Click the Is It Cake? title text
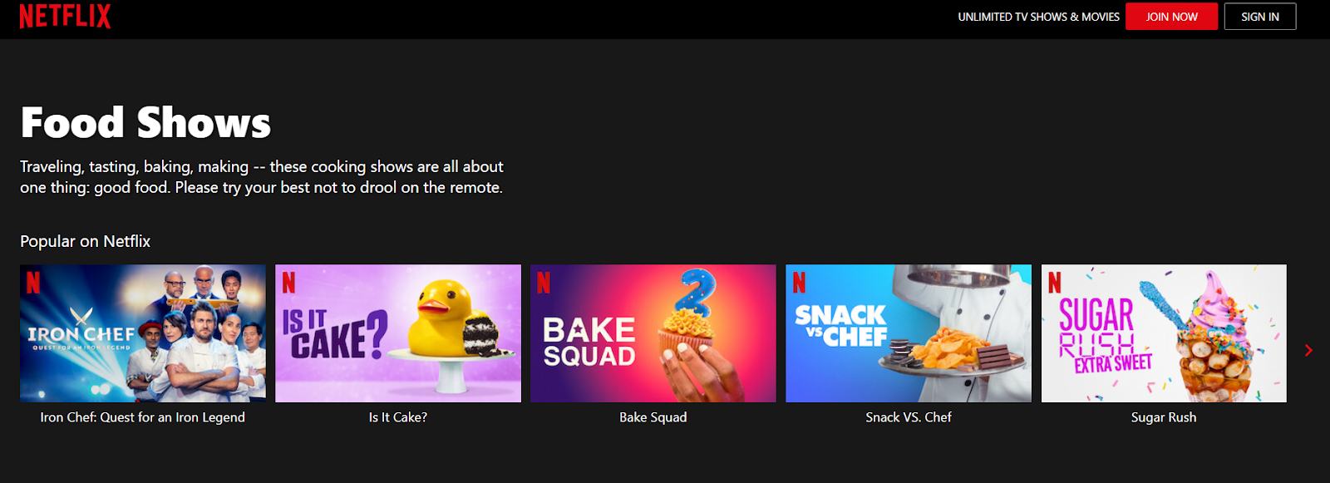The image size is (1330, 483). pos(398,417)
